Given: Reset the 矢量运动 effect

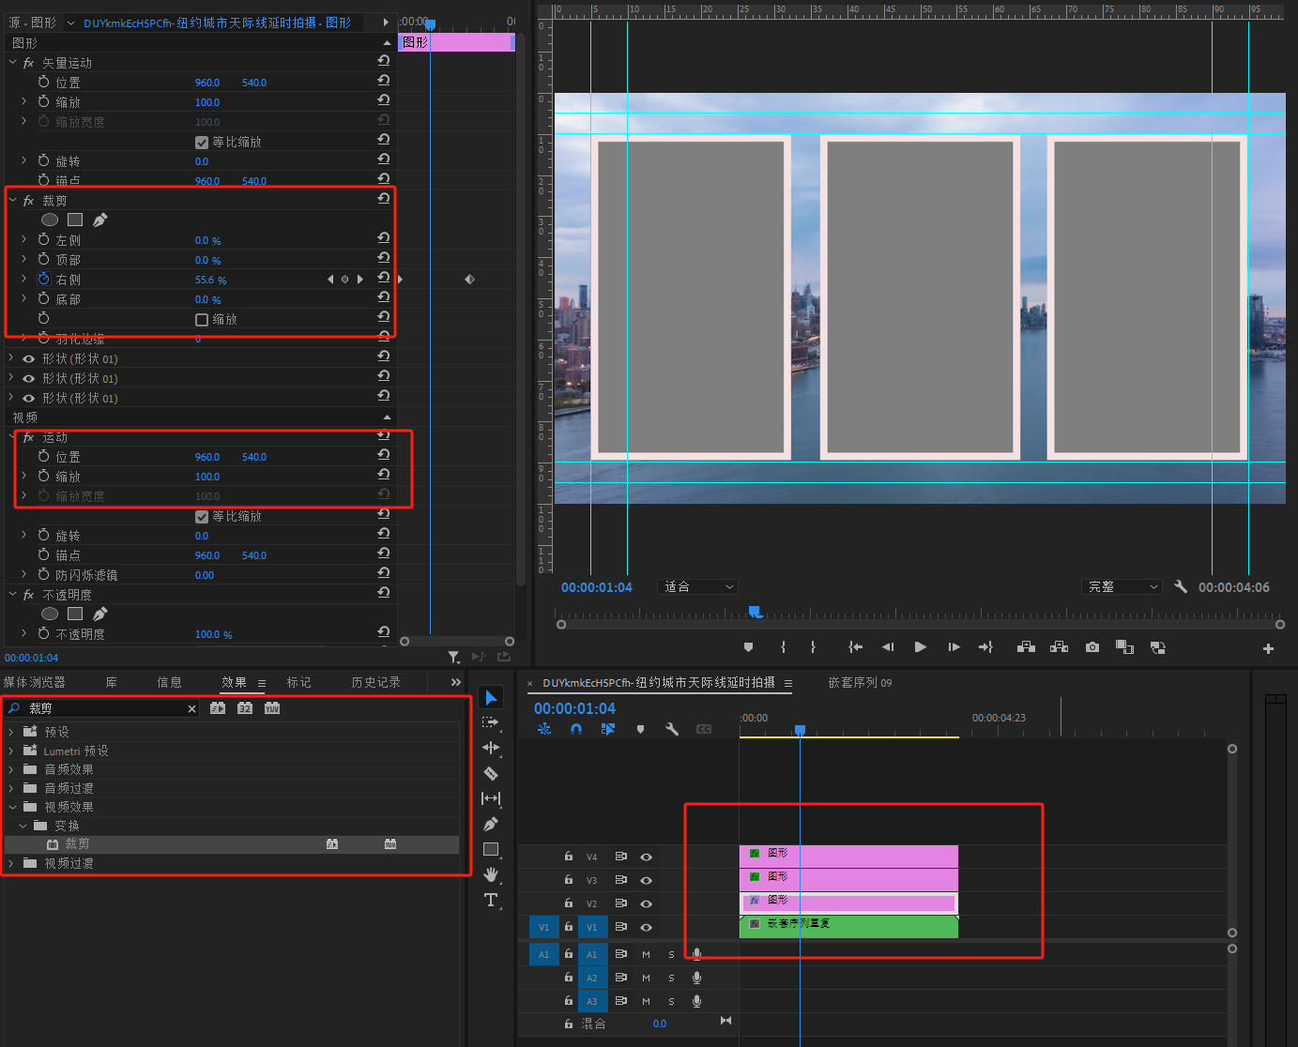Looking at the screenshot, I should point(383,61).
